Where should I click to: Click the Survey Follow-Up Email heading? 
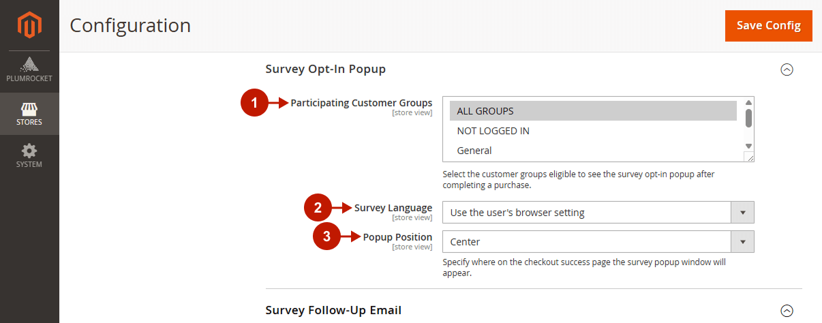click(333, 310)
